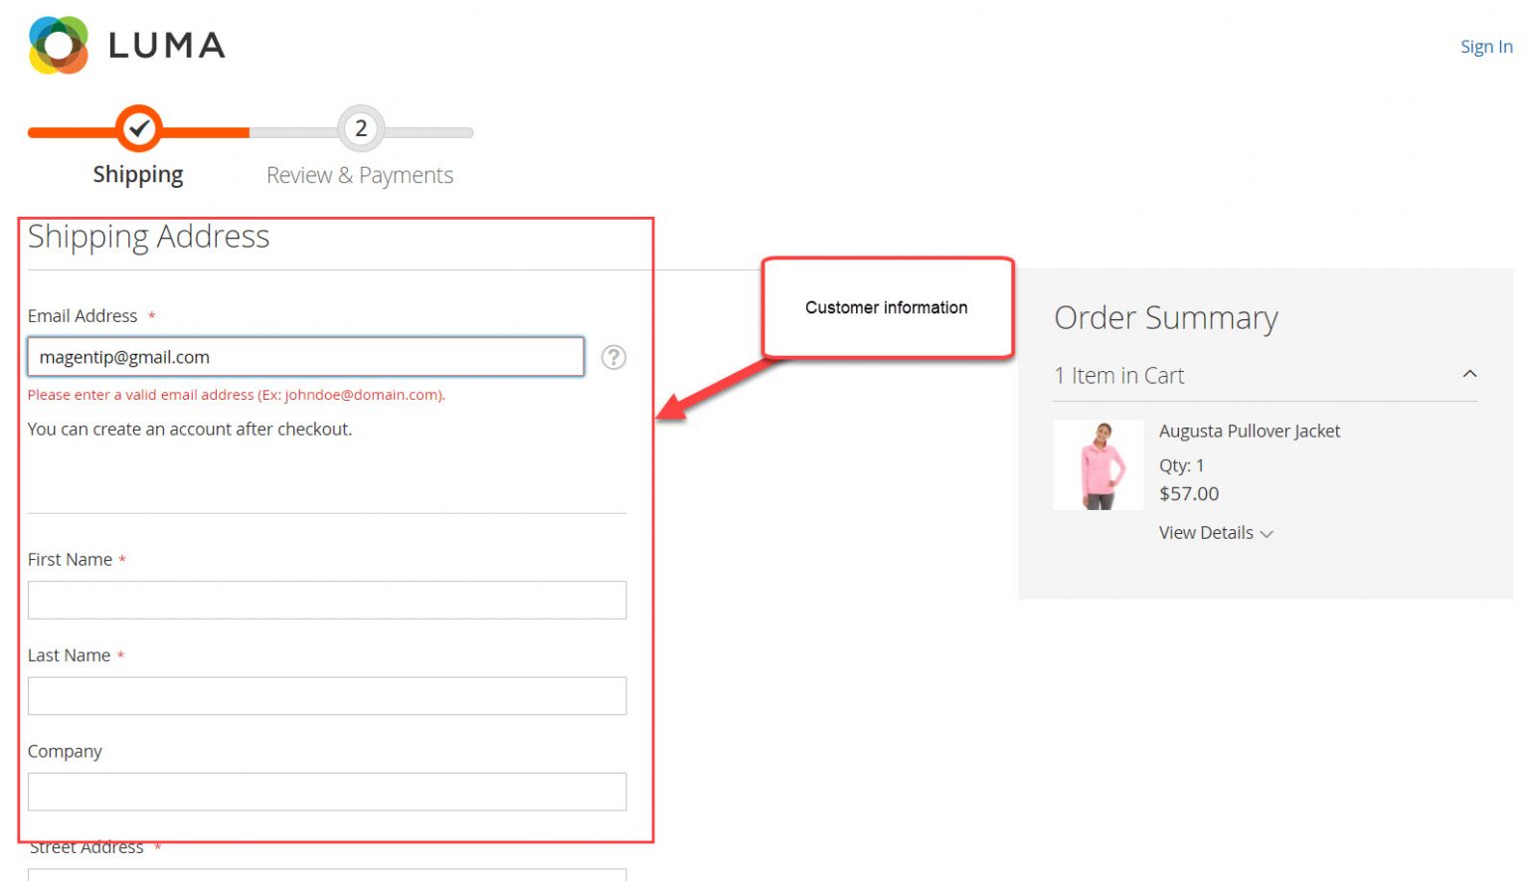This screenshot has width=1527, height=881.
Task: Select the Last Name input box
Action: 327,695
